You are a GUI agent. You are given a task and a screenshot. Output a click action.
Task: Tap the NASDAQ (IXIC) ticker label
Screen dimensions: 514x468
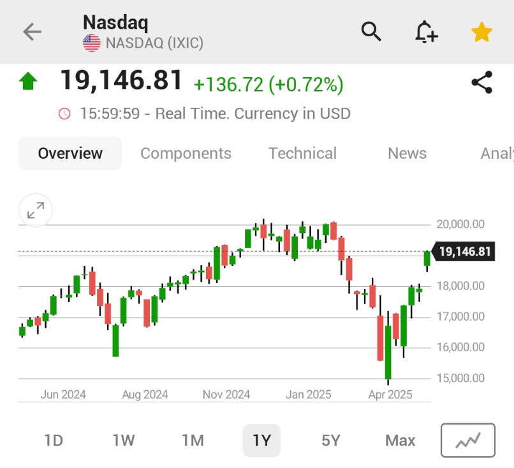pos(154,43)
